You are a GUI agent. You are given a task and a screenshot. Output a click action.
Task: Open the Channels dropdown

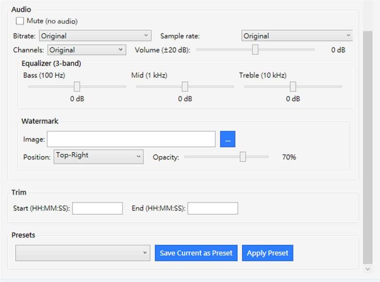click(x=85, y=49)
